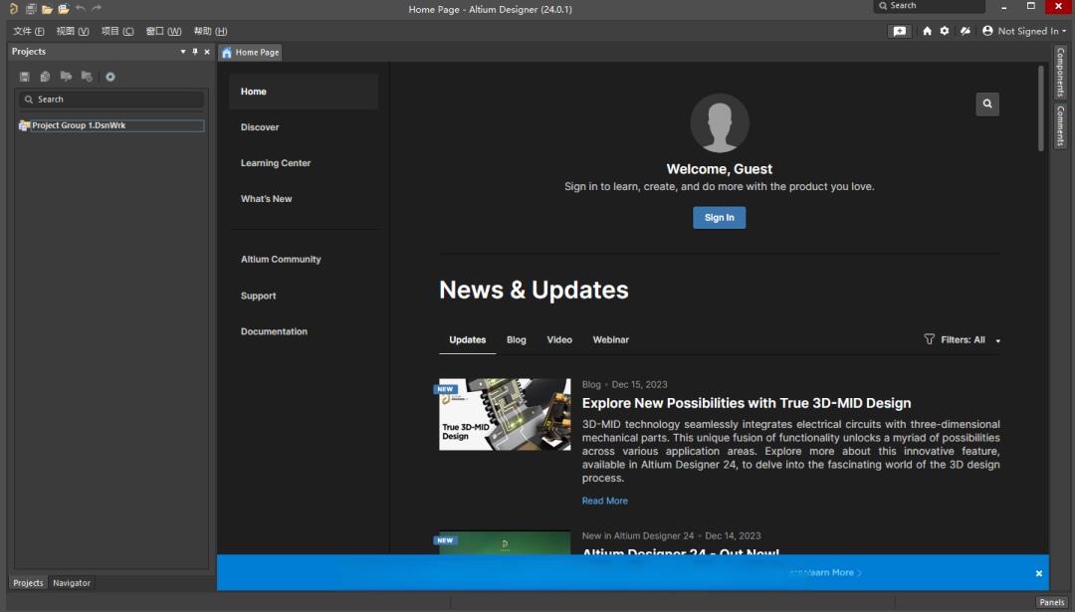Viewport: 1075px width, 612px height.
Task: Select the Video news tab
Action: pyautogui.click(x=559, y=340)
